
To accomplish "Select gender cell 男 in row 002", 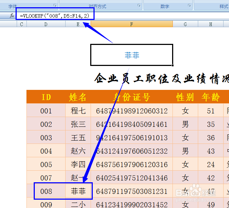I will pos(185,124).
